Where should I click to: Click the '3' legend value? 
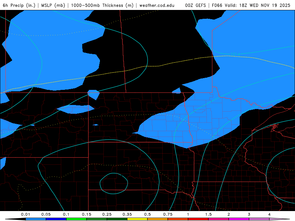click(249, 214)
